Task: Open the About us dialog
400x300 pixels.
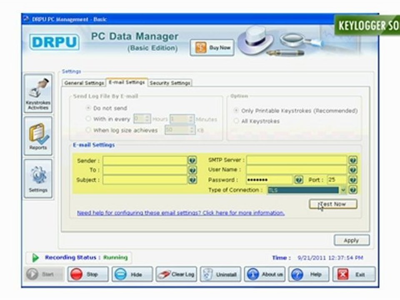Action: pos(265,275)
